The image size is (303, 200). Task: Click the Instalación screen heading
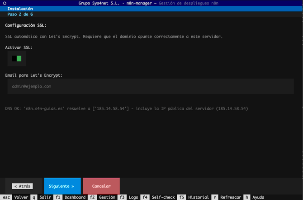coord(20,9)
